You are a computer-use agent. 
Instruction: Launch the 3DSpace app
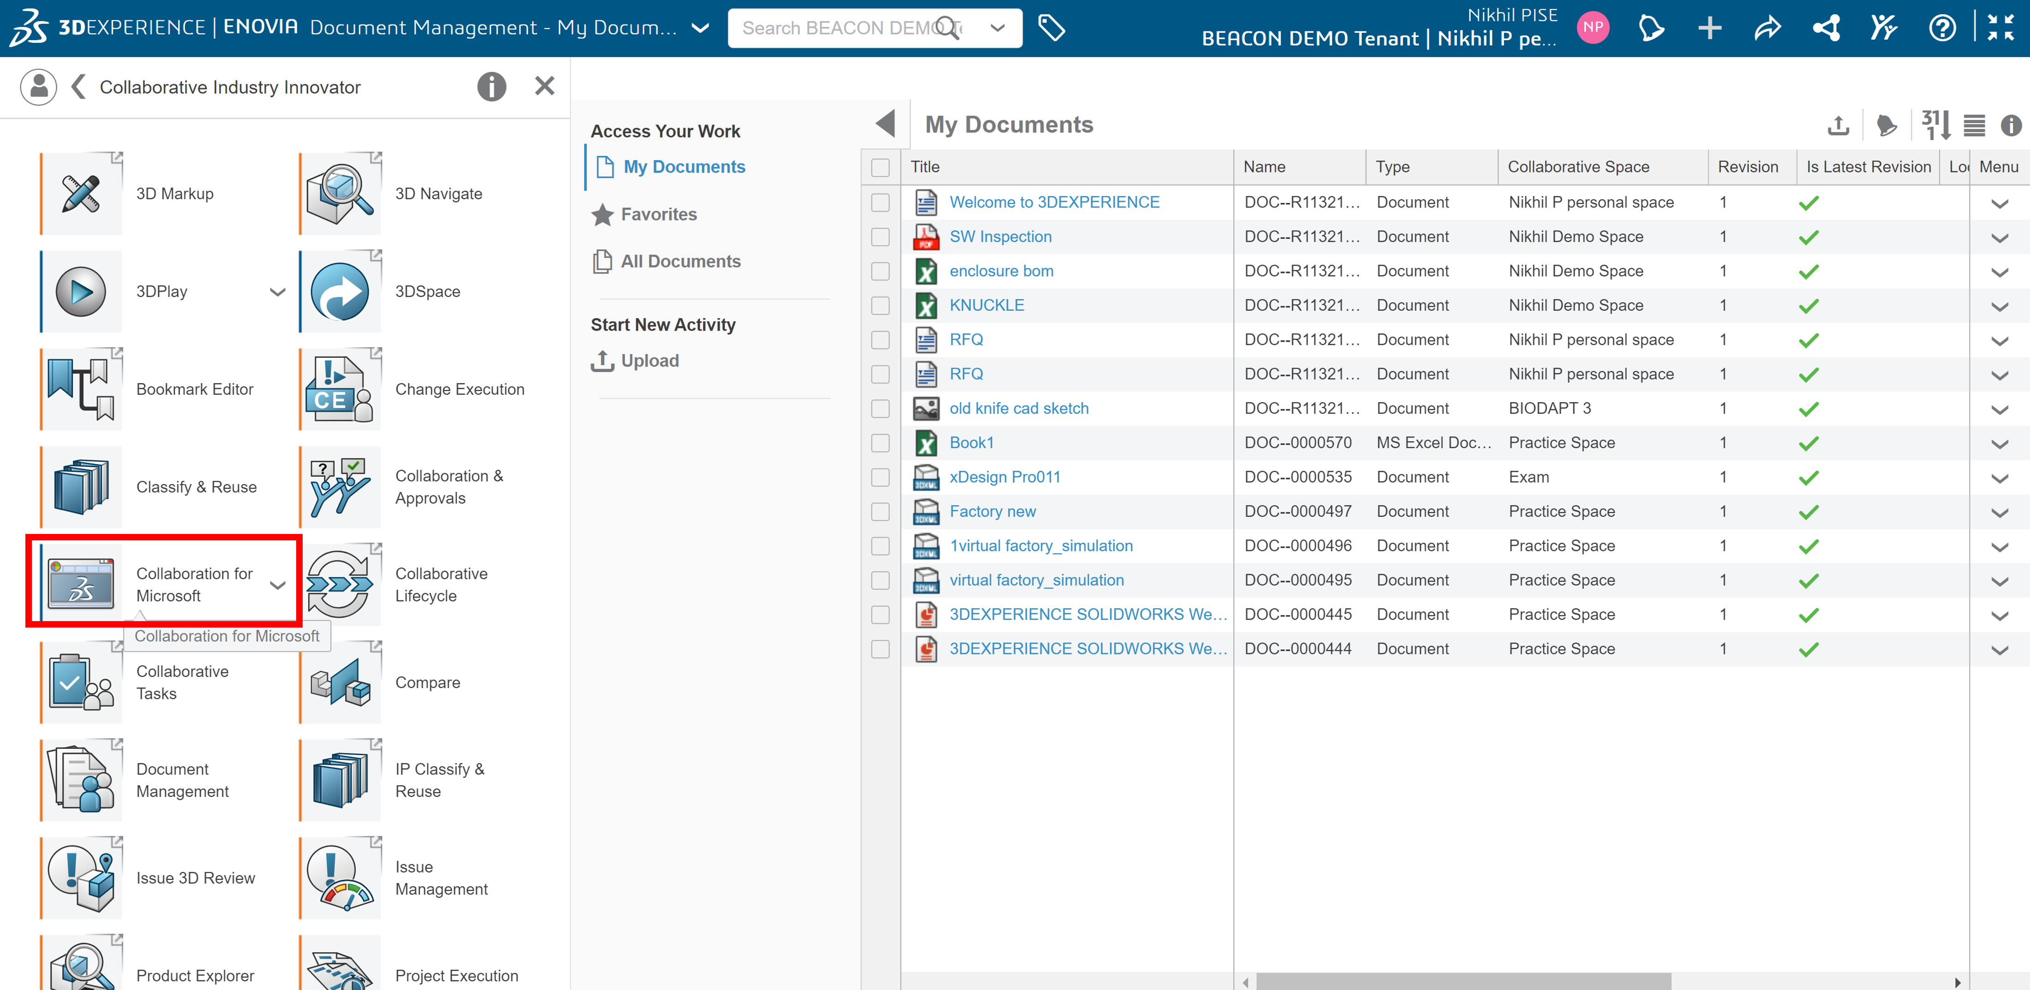point(340,291)
